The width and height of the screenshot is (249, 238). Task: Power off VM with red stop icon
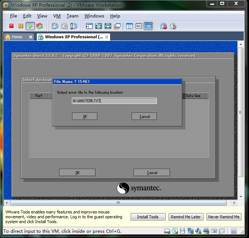tap(11, 26)
